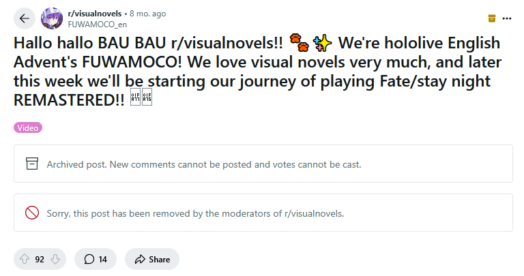Image resolution: width=524 pixels, height=276 pixels.
Task: Click the gold archived icon in the header
Action: 491,18
